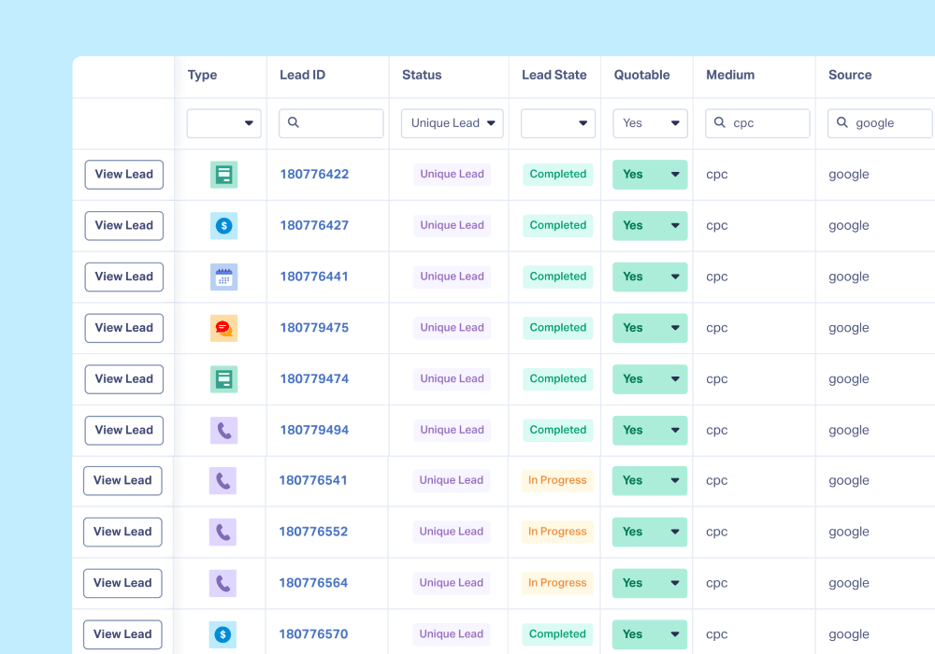This screenshot has width=935, height=654.
Task: Click View Lead for lead 180776570
Action: 122,634
